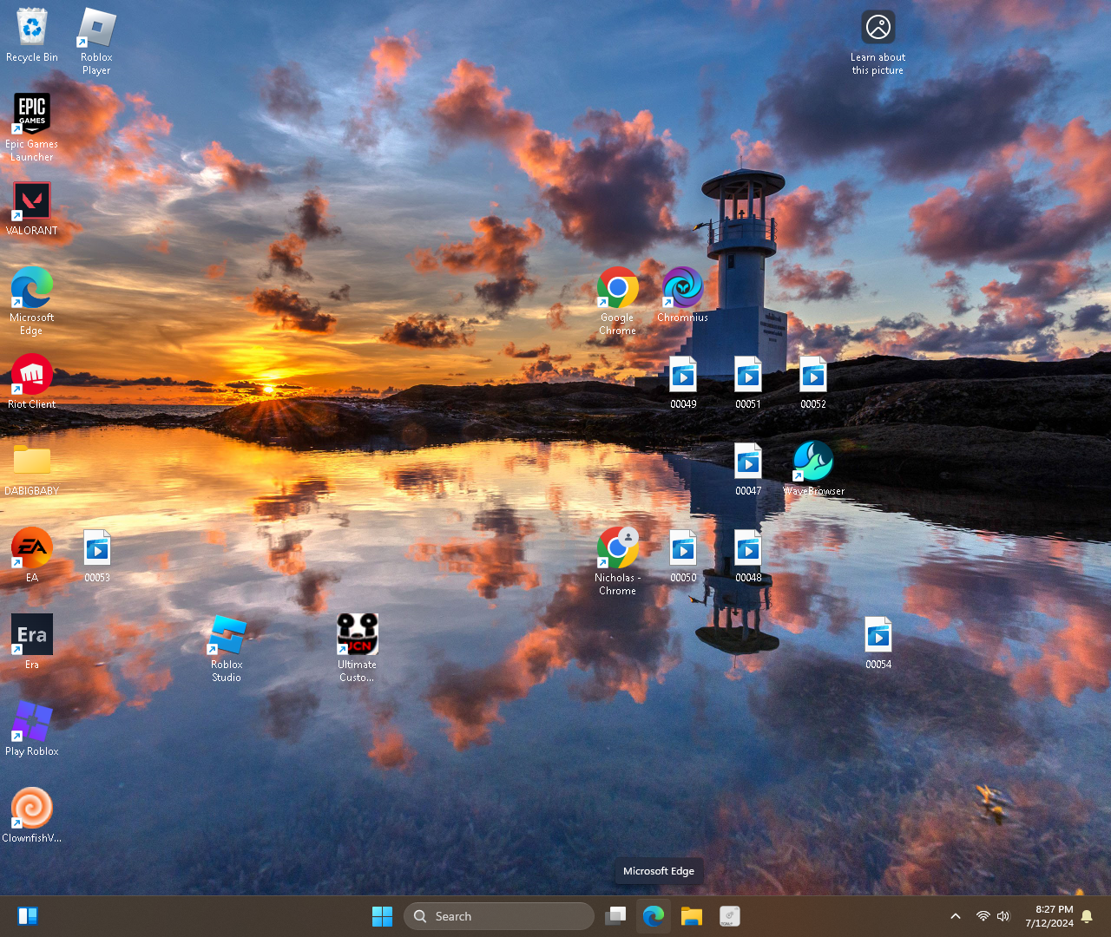Click the taskbar Search box
This screenshot has height=937, width=1111.
(499, 916)
